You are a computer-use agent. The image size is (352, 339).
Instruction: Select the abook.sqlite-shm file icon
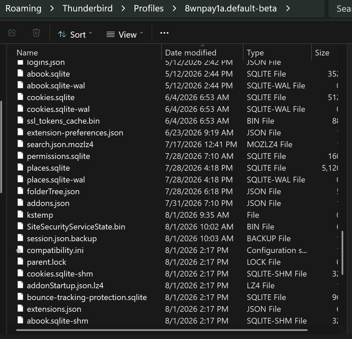[21, 320]
